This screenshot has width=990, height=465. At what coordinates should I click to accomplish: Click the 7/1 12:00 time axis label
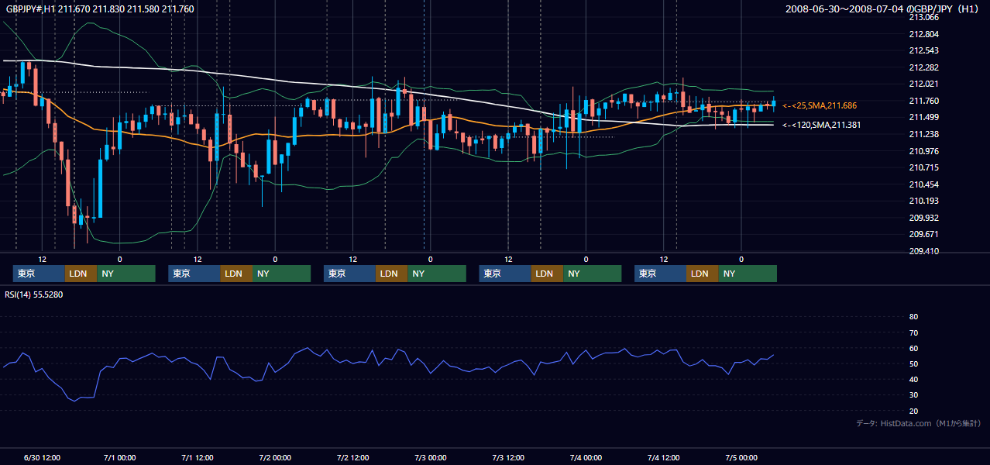coord(198,457)
